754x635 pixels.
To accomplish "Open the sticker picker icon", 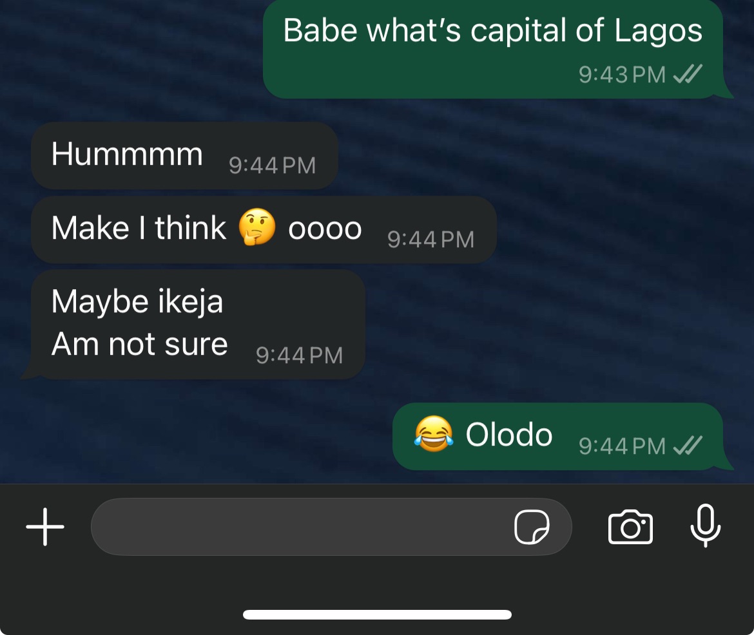I will (x=532, y=527).
